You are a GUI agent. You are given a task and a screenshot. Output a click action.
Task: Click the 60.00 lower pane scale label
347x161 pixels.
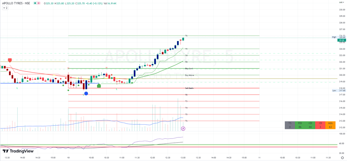coord(342,143)
